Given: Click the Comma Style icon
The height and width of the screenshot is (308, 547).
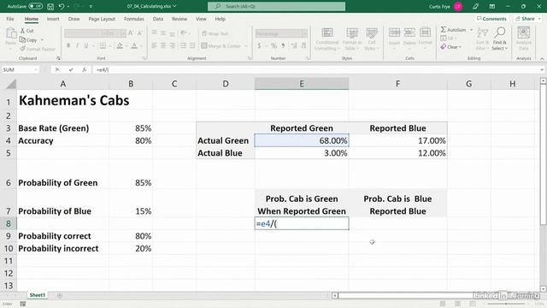Looking at the screenshot, I should (283, 45).
